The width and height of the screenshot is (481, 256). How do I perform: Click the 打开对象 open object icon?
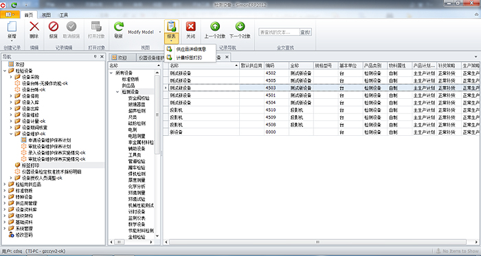[96, 27]
